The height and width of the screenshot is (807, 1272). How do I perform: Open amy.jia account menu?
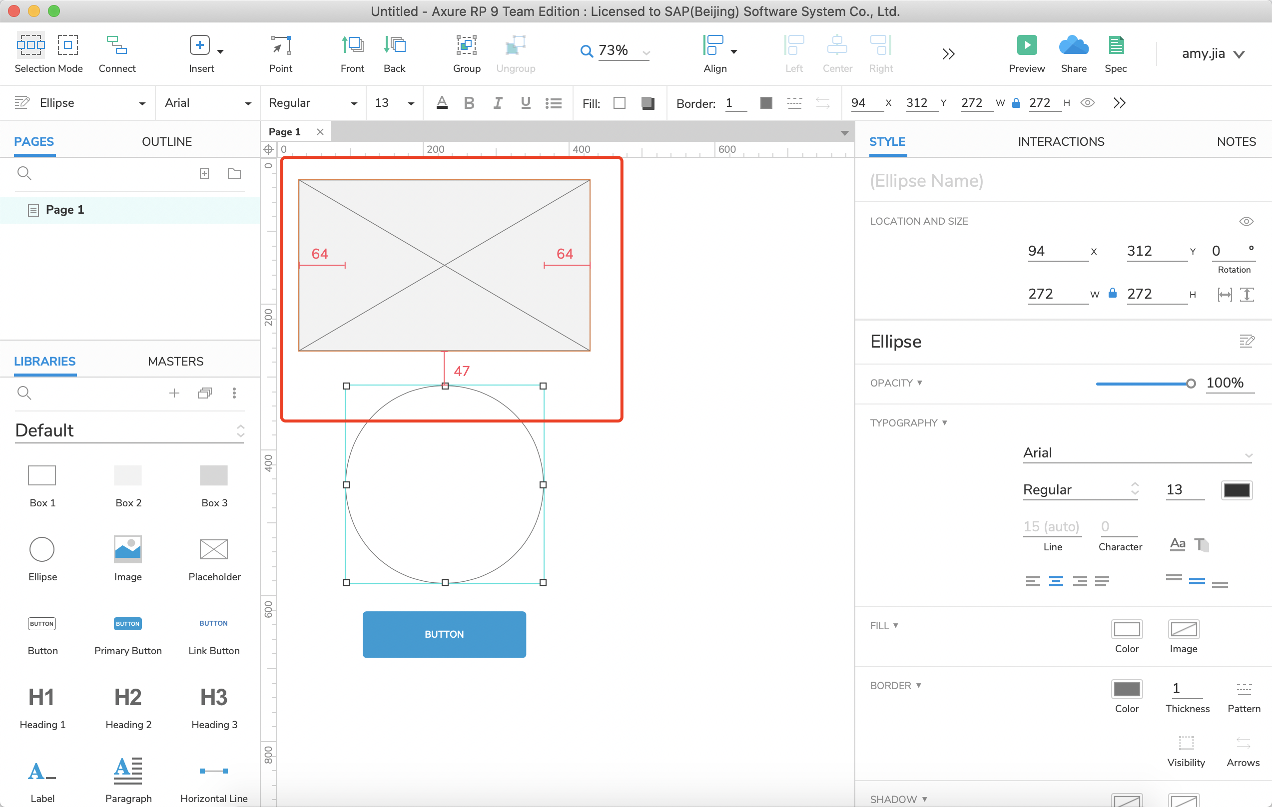(1213, 54)
